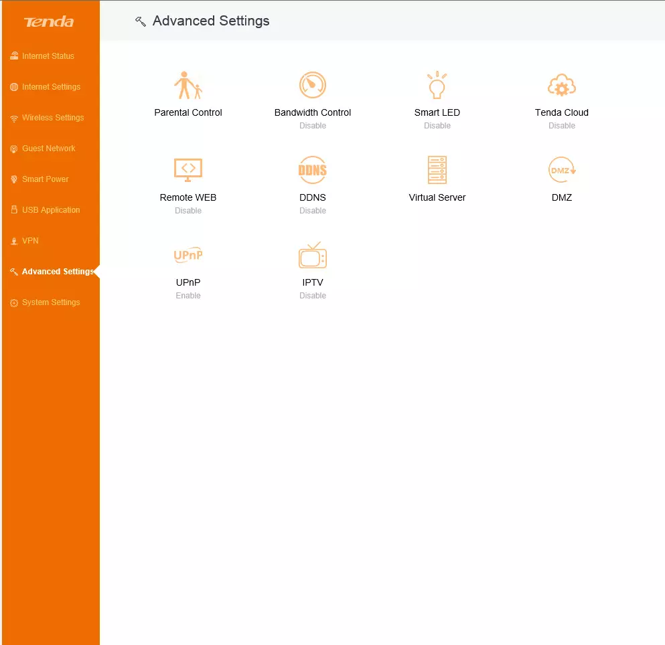Click Enable status under UPnP
The width and height of the screenshot is (665, 645).
pos(188,295)
